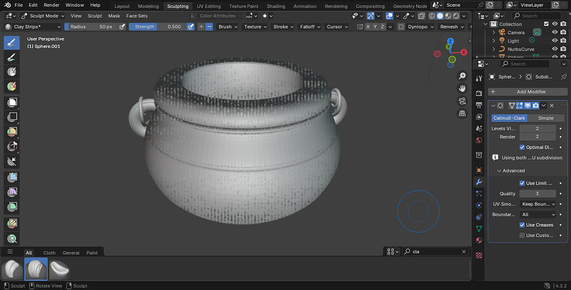The width and height of the screenshot is (571, 290).
Task: Toggle X axis symmetry
Action: coord(368,27)
